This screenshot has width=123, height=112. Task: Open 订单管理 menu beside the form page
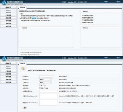[x=8, y=74]
